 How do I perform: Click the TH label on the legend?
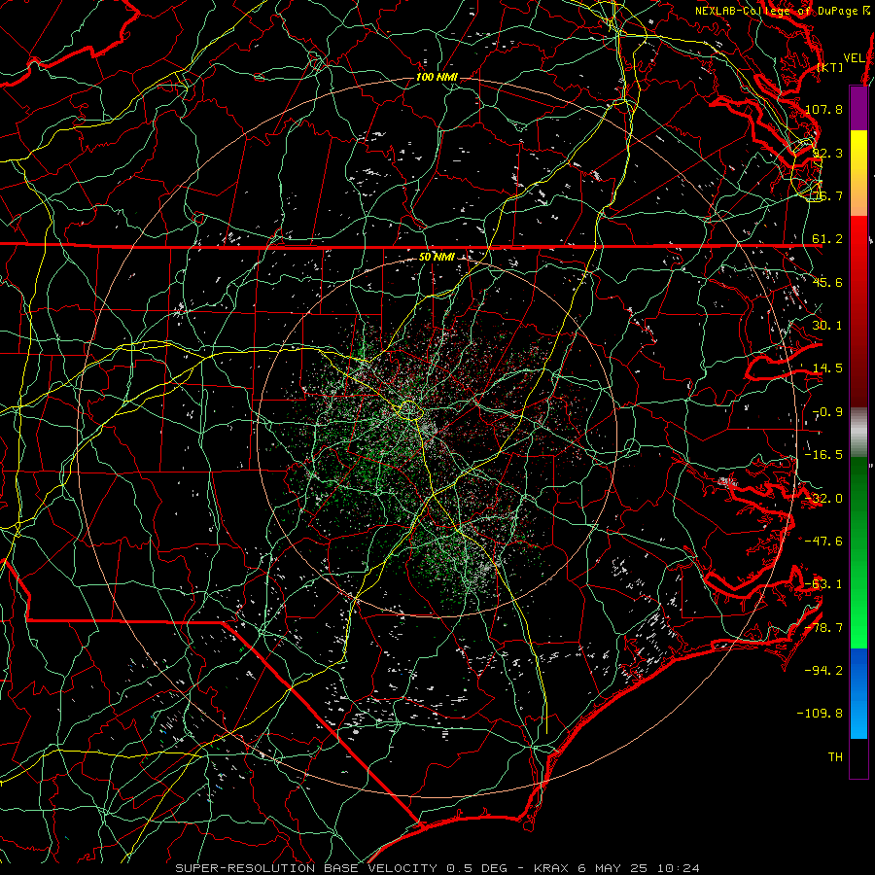tap(835, 756)
